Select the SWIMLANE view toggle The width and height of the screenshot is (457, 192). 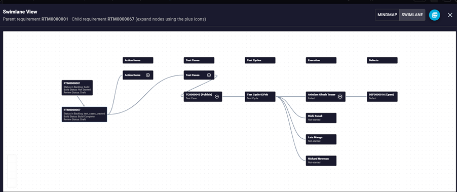(412, 15)
